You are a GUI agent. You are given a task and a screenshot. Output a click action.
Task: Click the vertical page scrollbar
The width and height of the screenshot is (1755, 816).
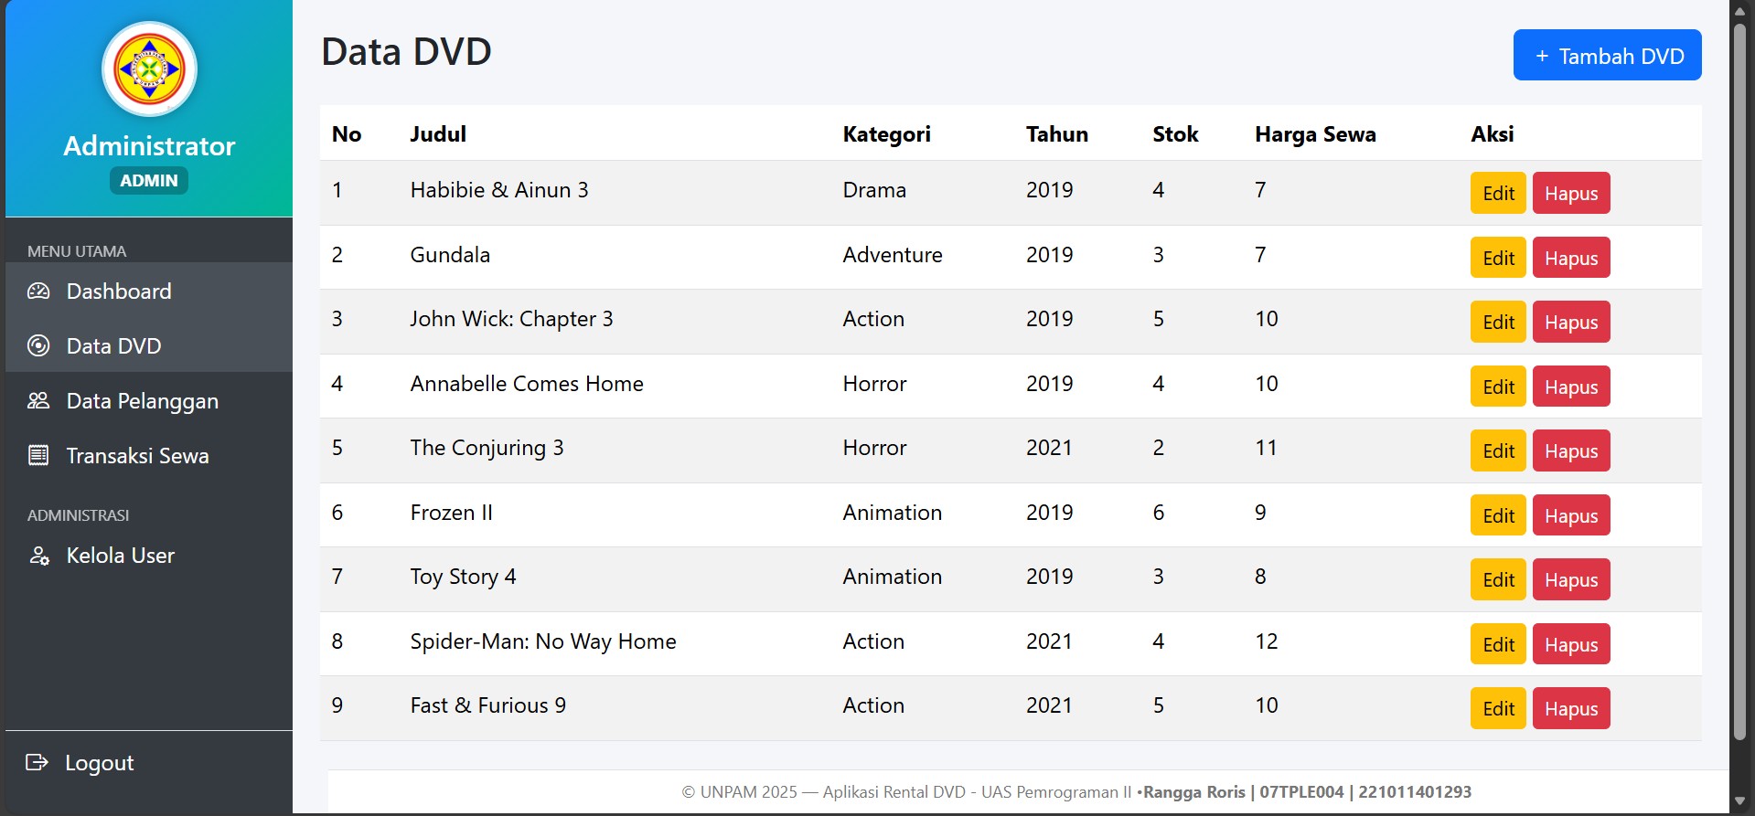click(1739, 382)
